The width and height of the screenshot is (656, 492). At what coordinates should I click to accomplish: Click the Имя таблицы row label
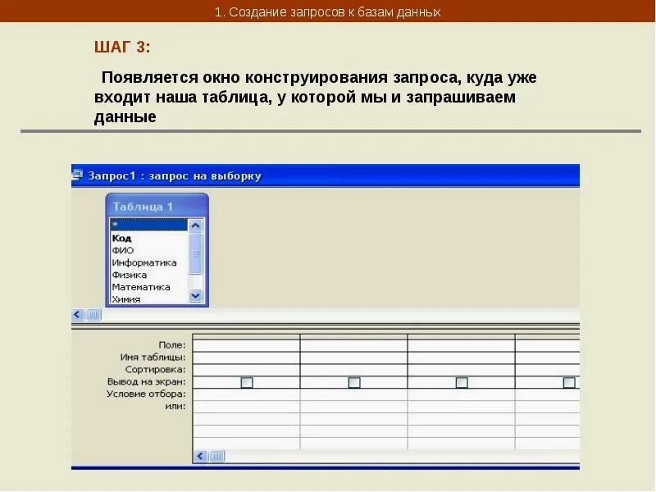(x=153, y=358)
